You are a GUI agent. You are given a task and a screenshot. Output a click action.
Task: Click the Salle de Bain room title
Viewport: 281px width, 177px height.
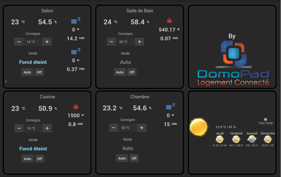[140, 11]
